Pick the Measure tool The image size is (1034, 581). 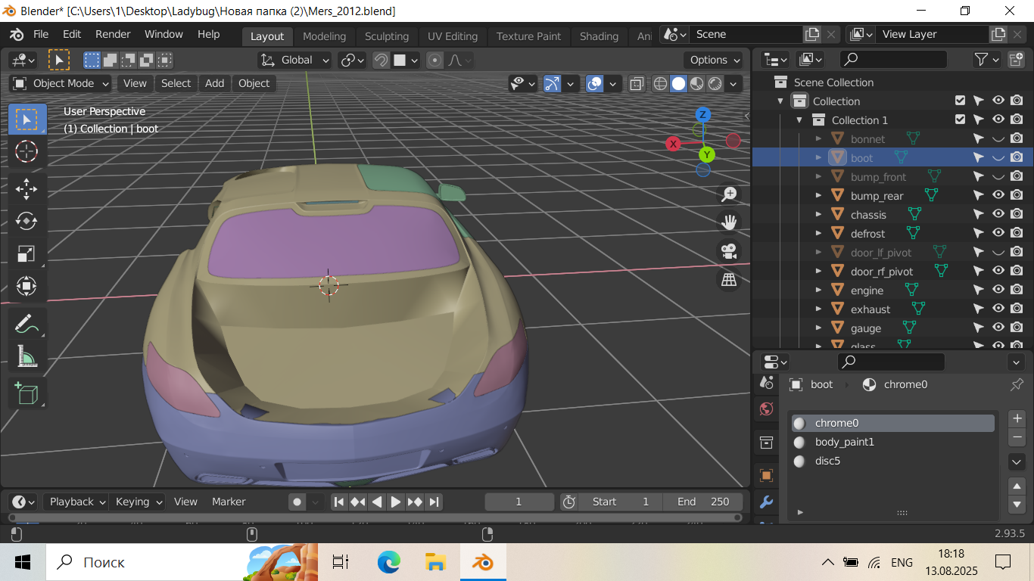(x=26, y=356)
